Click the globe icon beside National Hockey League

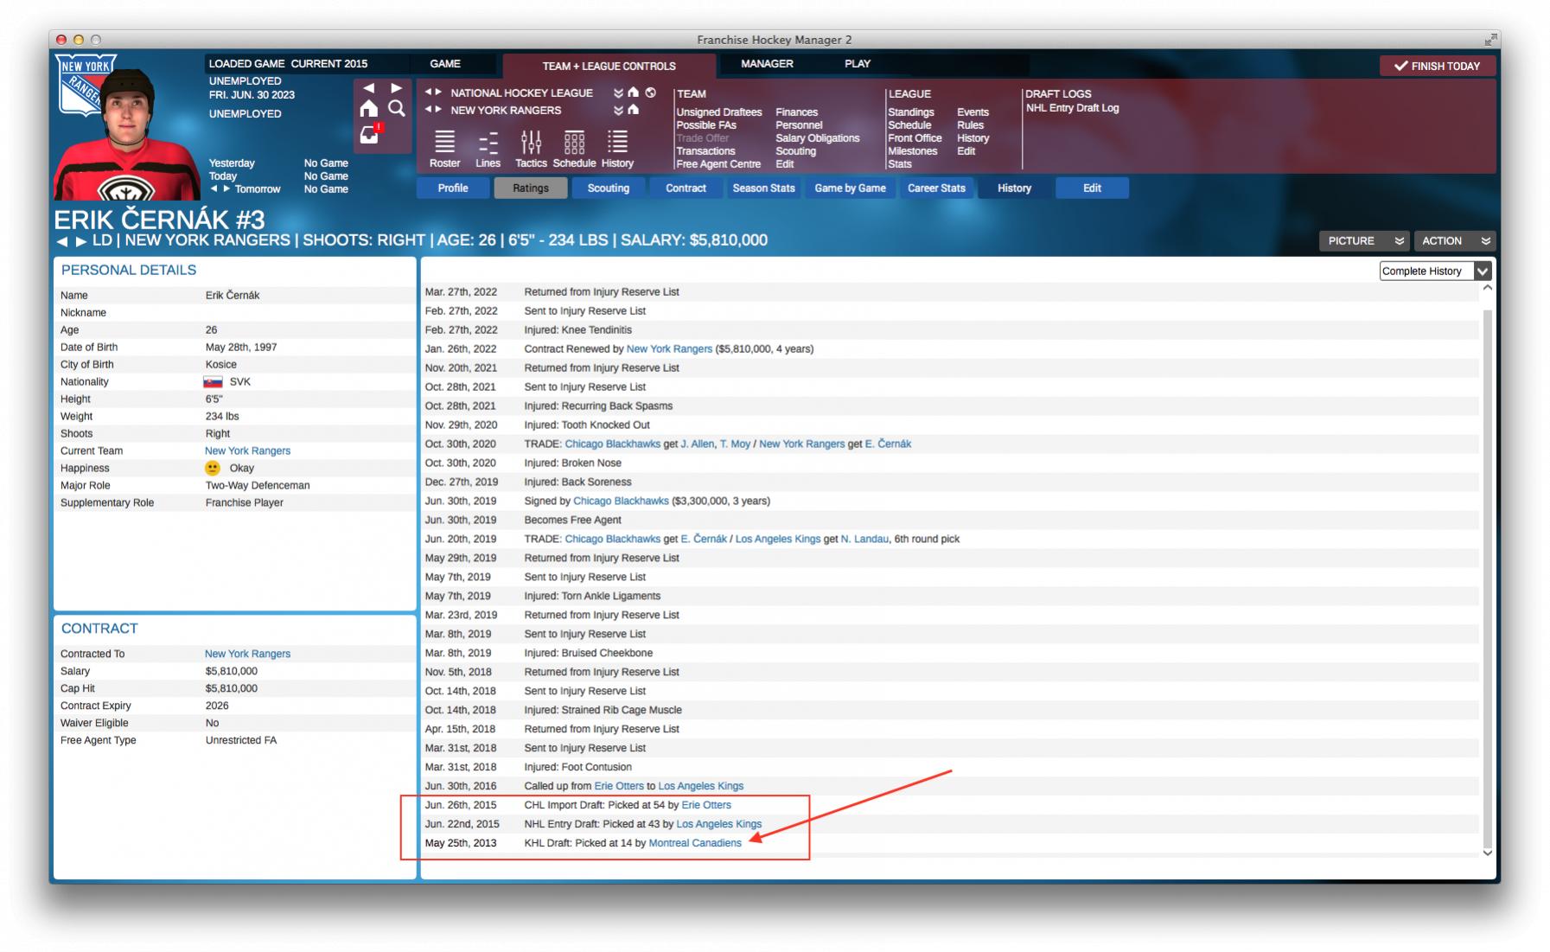click(651, 93)
